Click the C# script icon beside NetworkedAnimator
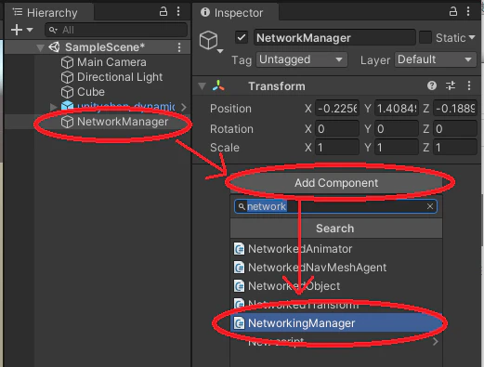This screenshot has height=367, width=484. pyautogui.click(x=239, y=249)
